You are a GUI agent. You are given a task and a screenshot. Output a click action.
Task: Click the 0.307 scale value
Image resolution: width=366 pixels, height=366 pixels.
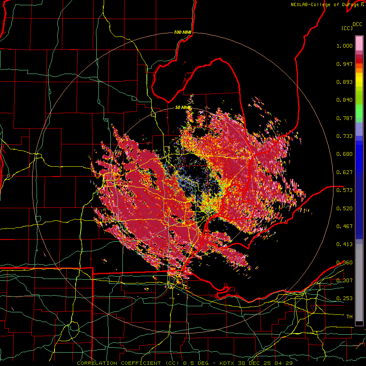(344, 280)
